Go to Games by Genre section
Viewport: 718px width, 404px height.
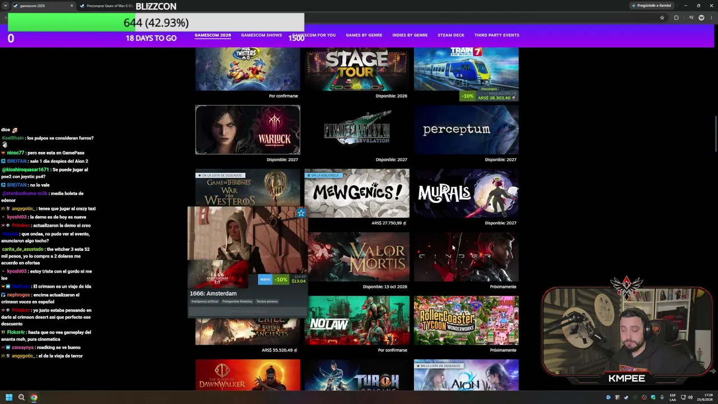364,35
